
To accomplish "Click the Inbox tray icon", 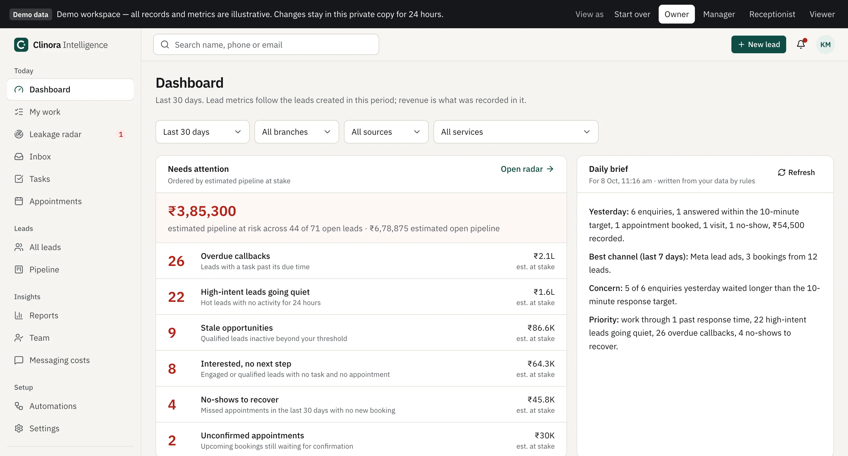I will coord(19,157).
